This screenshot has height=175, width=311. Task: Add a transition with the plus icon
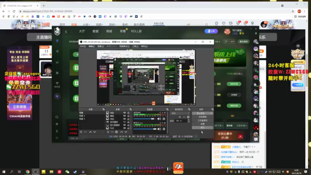point(180,117)
